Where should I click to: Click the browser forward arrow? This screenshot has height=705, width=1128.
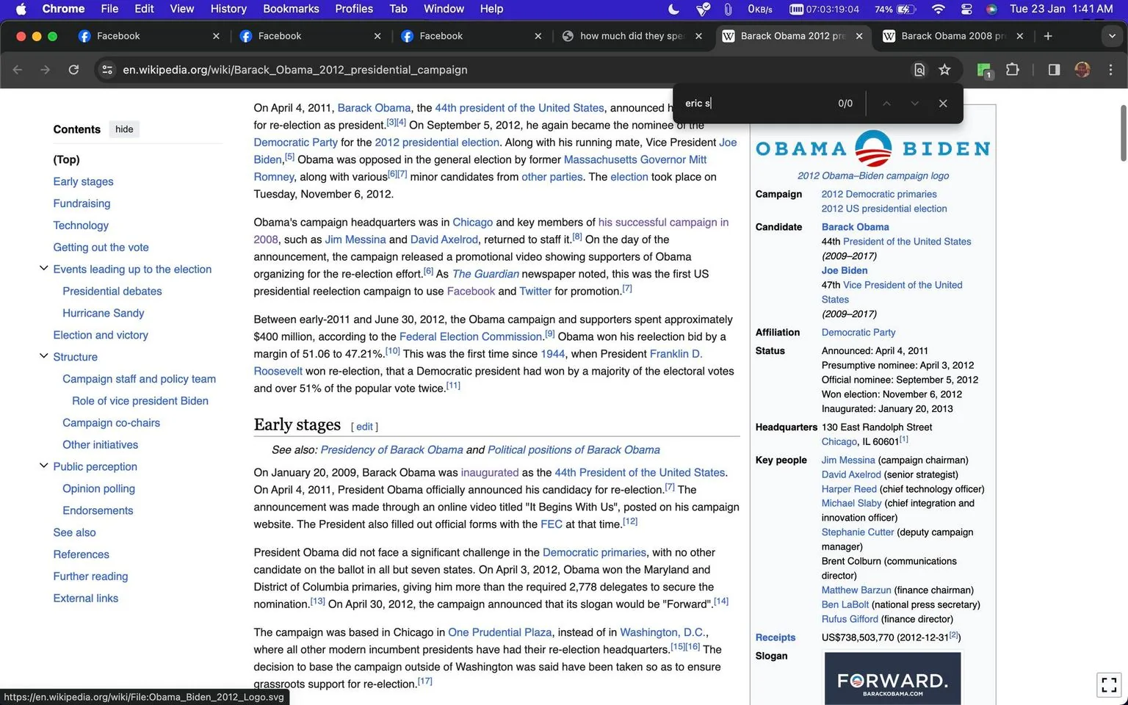(46, 70)
